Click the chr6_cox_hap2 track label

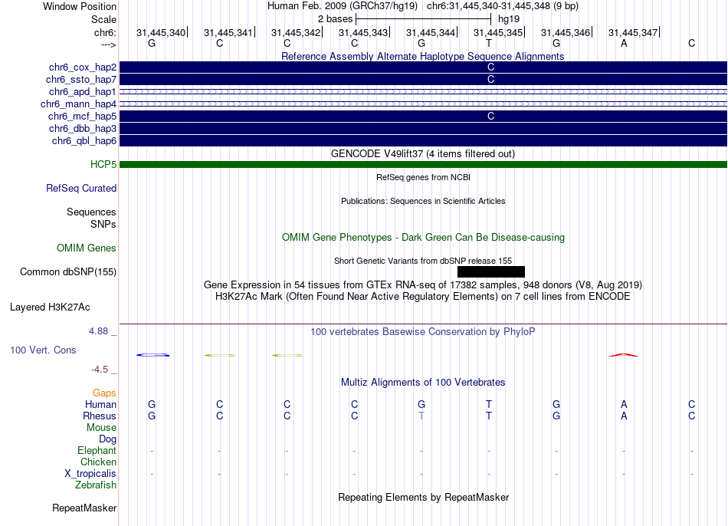tap(82, 67)
